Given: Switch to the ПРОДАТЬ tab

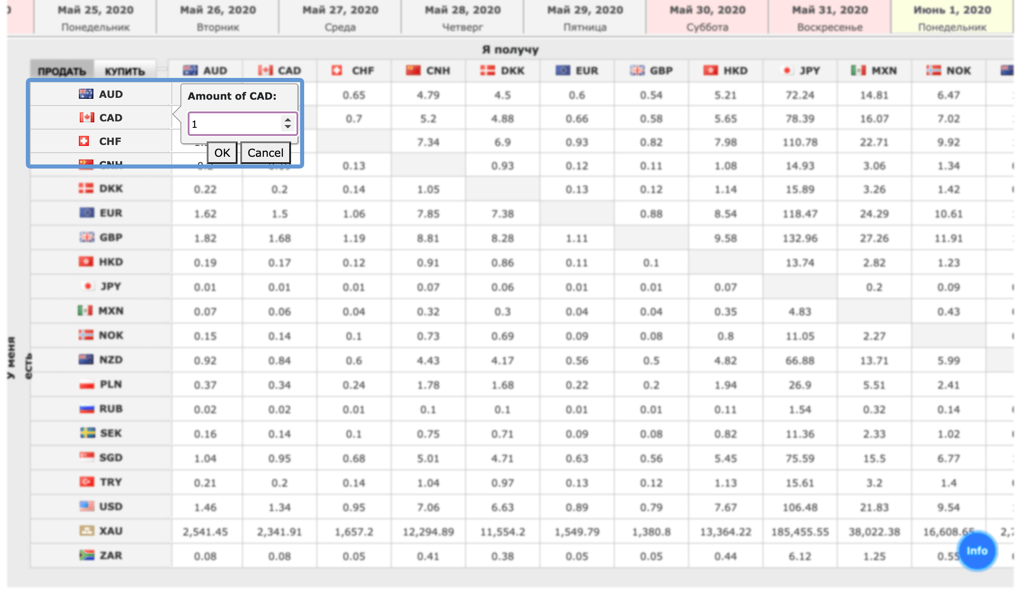Looking at the screenshot, I should coord(62,71).
